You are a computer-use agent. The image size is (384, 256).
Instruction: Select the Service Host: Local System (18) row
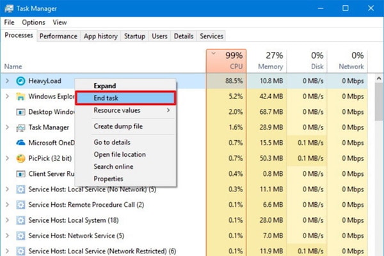click(x=184, y=220)
